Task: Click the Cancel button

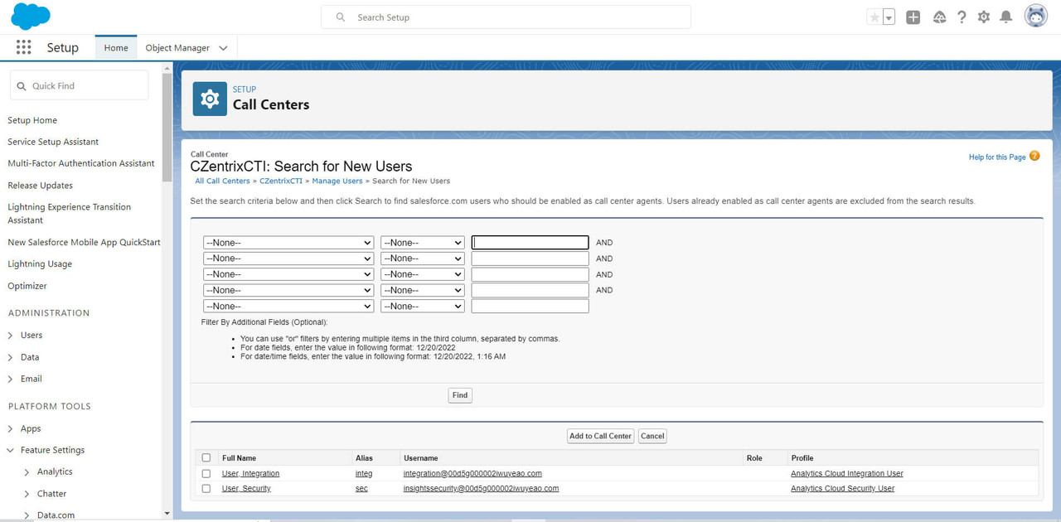Action: 652,436
